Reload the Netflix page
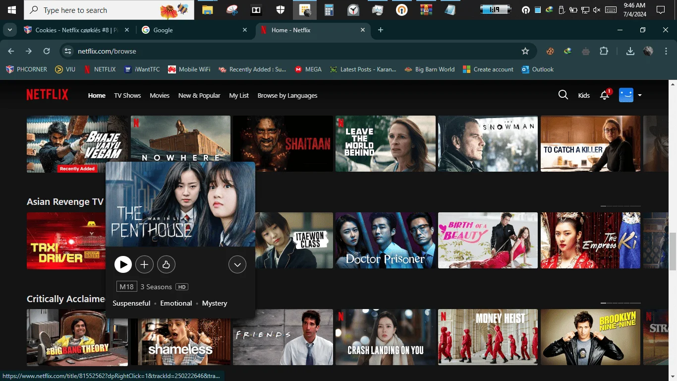Image resolution: width=677 pixels, height=381 pixels. click(47, 51)
